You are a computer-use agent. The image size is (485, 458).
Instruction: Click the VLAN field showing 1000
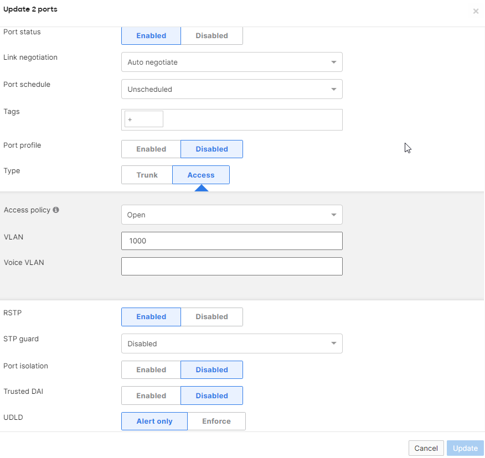point(231,241)
